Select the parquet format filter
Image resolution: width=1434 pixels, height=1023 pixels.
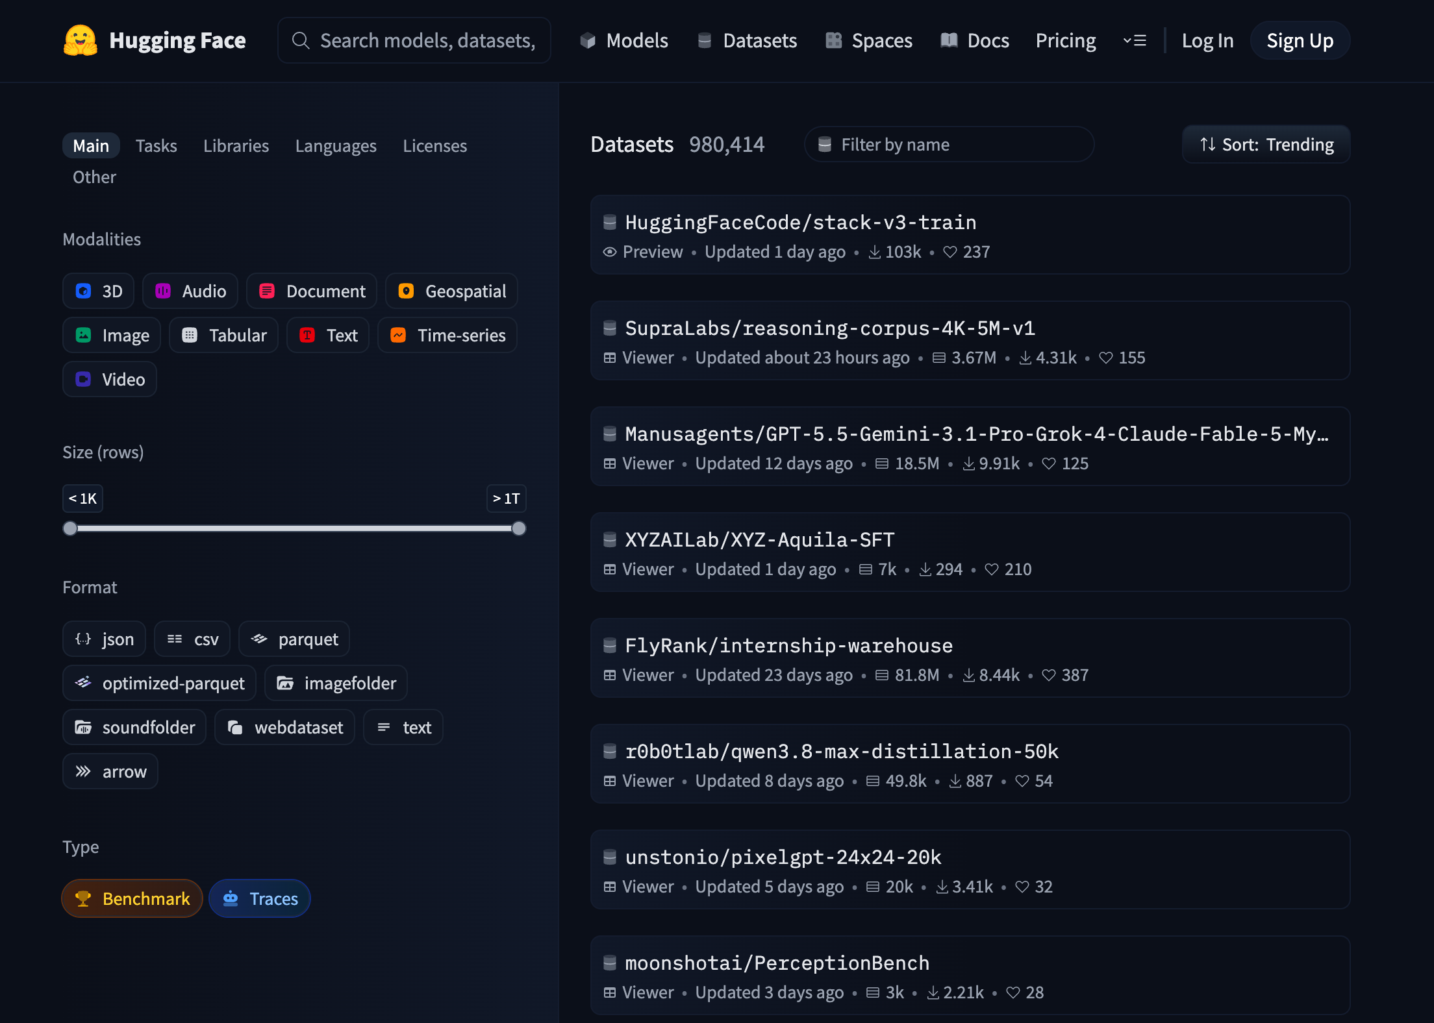click(x=294, y=639)
